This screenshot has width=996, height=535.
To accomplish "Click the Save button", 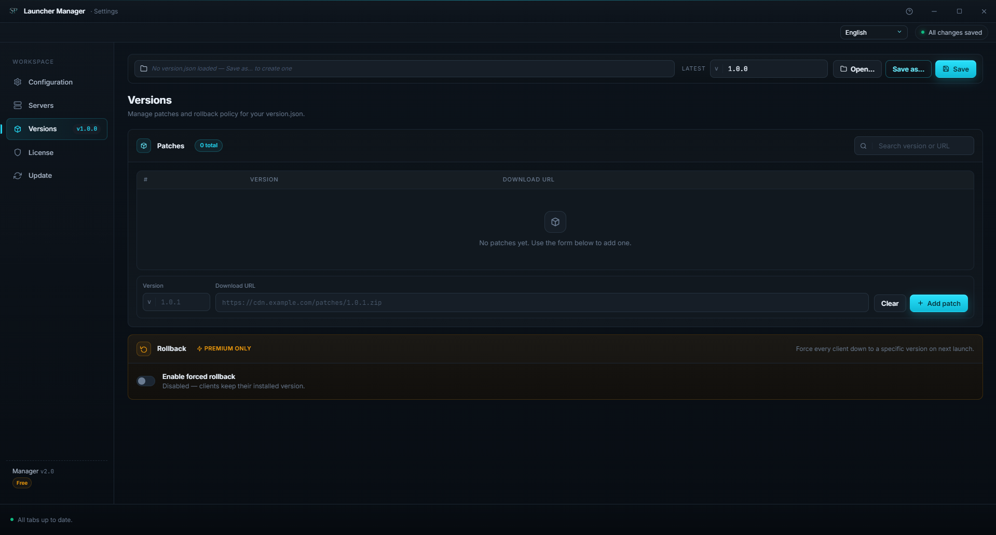I will point(956,69).
